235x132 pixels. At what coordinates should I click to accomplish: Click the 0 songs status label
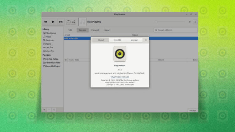pyautogui.click(x=193, y=110)
